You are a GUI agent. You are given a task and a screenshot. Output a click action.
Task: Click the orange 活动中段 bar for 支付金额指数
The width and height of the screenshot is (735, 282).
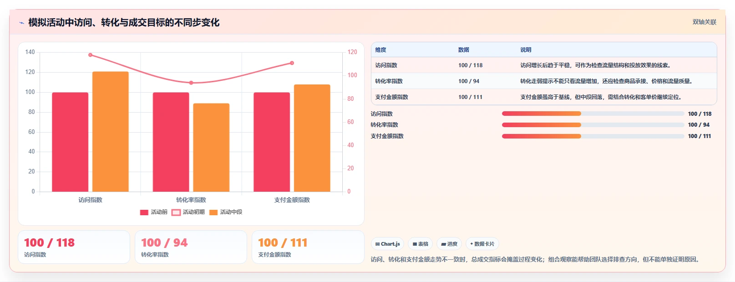click(312, 138)
